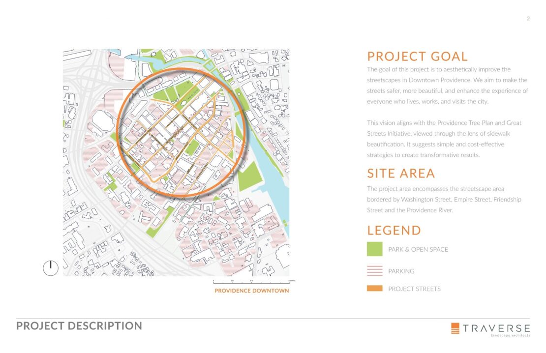This screenshot has width=546, height=353.
Task: Click the paragraph beginning 'The project area encompasses'
Action: 444,200
